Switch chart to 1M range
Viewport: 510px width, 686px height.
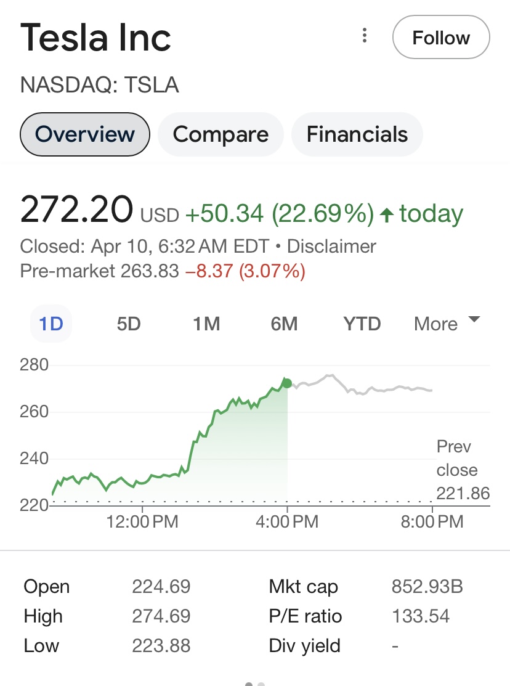(x=206, y=324)
